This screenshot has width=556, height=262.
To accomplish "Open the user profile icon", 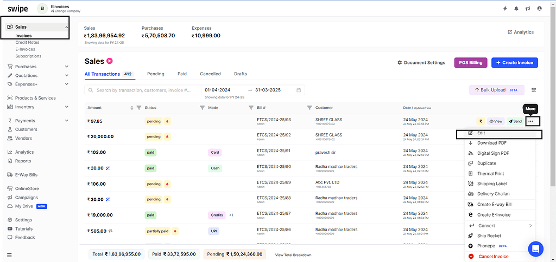I will [539, 9].
